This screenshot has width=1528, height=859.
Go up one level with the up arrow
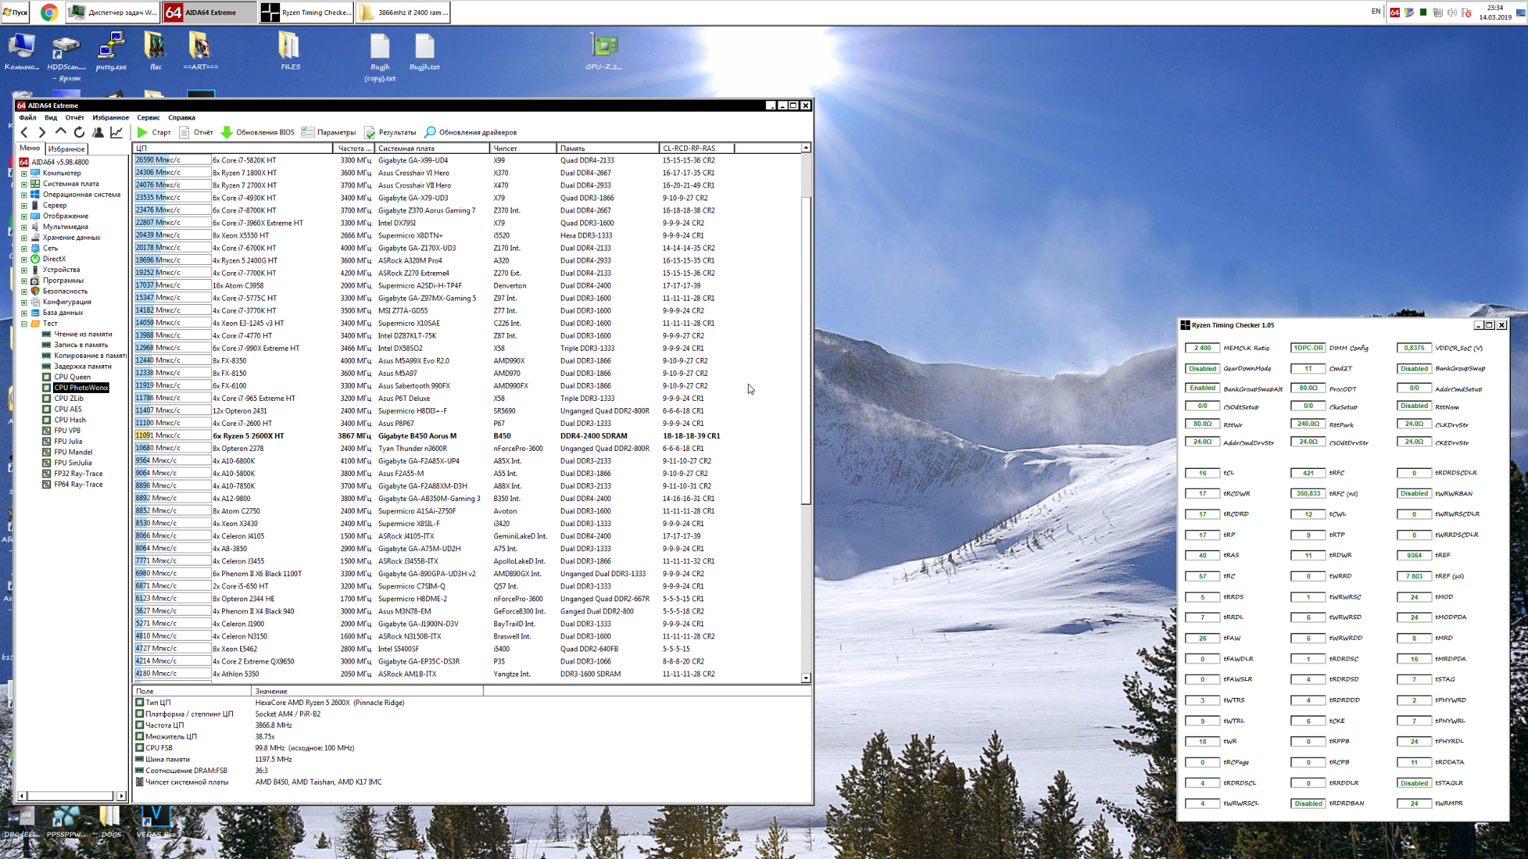(x=61, y=132)
